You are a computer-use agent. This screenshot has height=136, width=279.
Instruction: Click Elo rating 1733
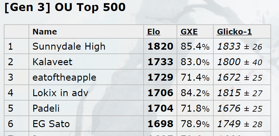(x=160, y=62)
